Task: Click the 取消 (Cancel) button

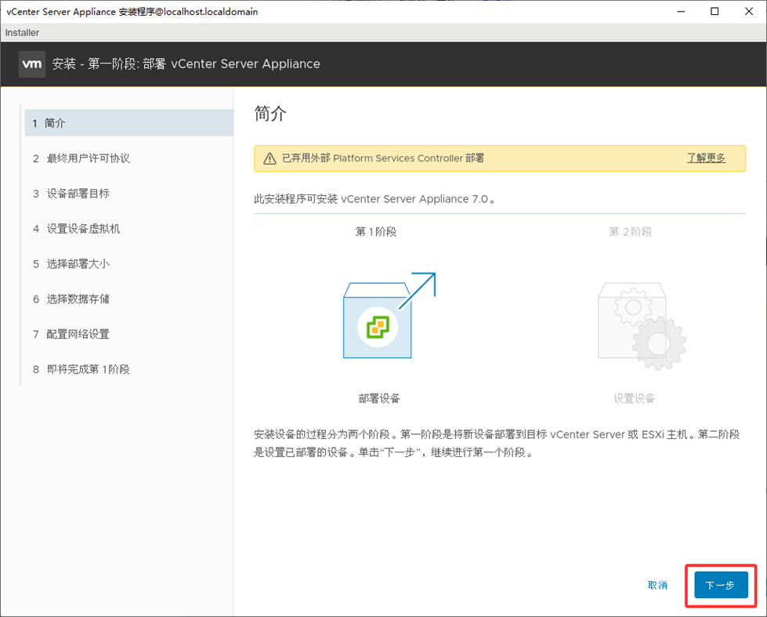Action: [x=657, y=585]
